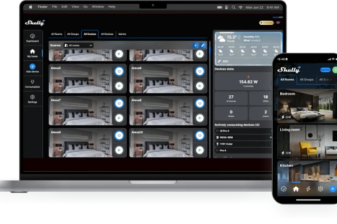Click the pencil edit scenes icon

[203, 45]
